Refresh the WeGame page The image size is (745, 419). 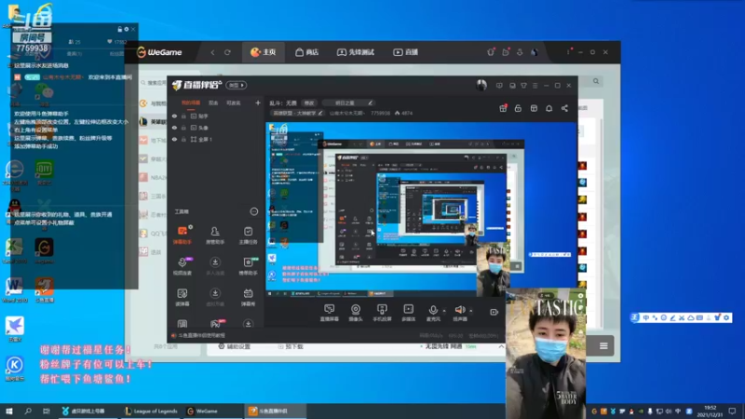(x=227, y=52)
